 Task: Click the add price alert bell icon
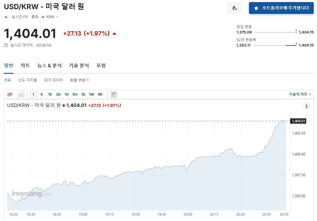coord(234,8)
